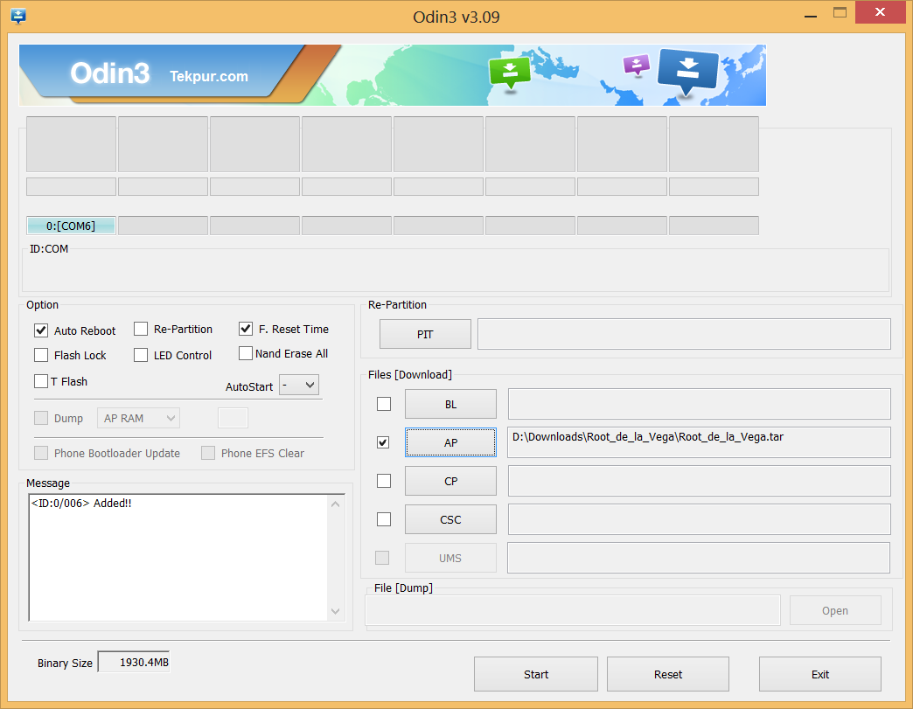Select the 0:[COM6] port slot

[71, 225]
